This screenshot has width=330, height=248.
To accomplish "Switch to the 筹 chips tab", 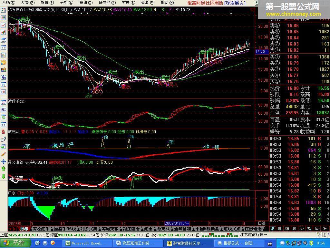I will [x=325, y=229].
